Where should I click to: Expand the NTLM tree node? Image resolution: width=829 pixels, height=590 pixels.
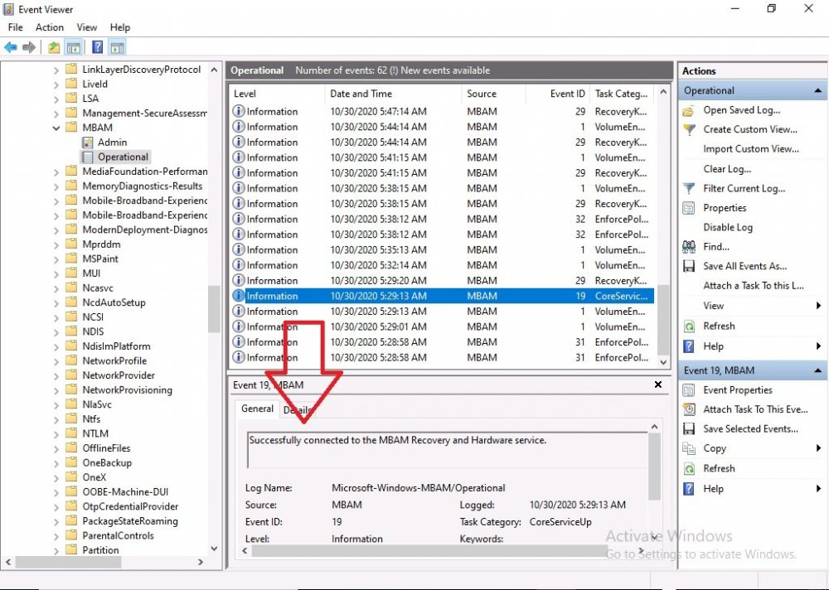pos(56,434)
